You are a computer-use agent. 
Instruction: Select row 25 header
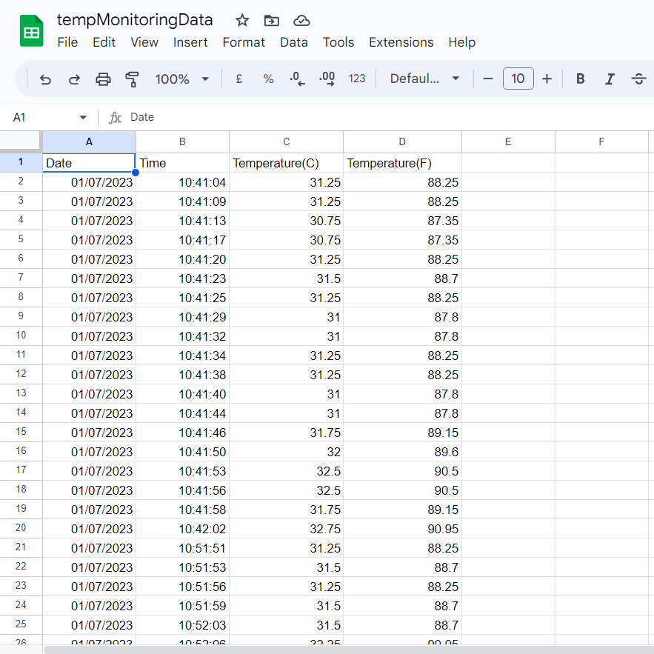(21, 624)
